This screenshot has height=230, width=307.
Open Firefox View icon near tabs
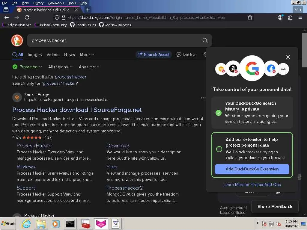tap(6, 10)
